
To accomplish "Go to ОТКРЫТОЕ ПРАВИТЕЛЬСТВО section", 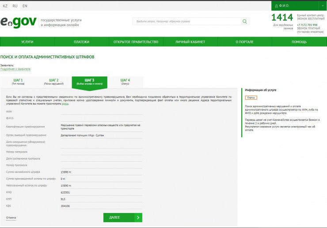I will pyautogui.click(x=136, y=42).
